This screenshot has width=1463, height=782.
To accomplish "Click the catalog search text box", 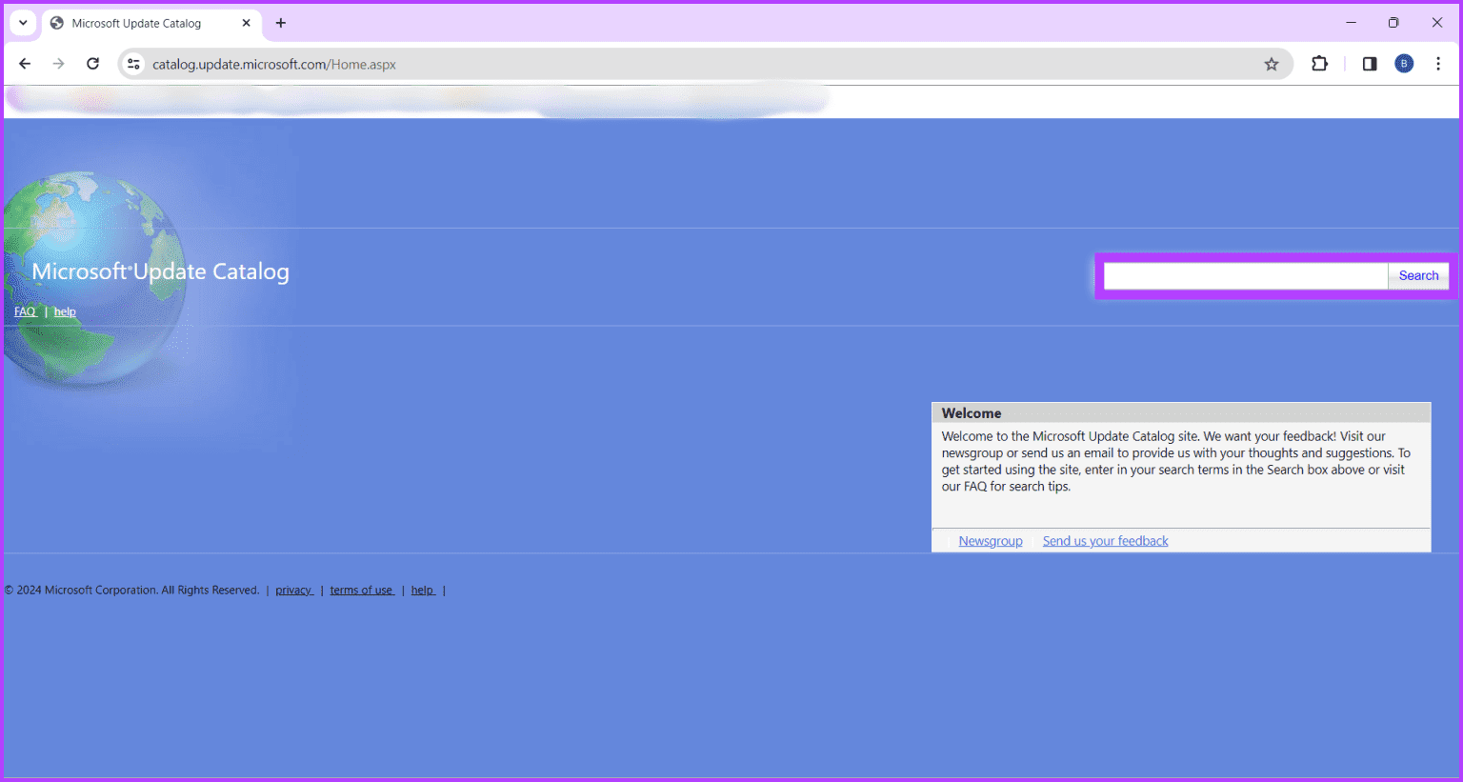I will [x=1245, y=275].
